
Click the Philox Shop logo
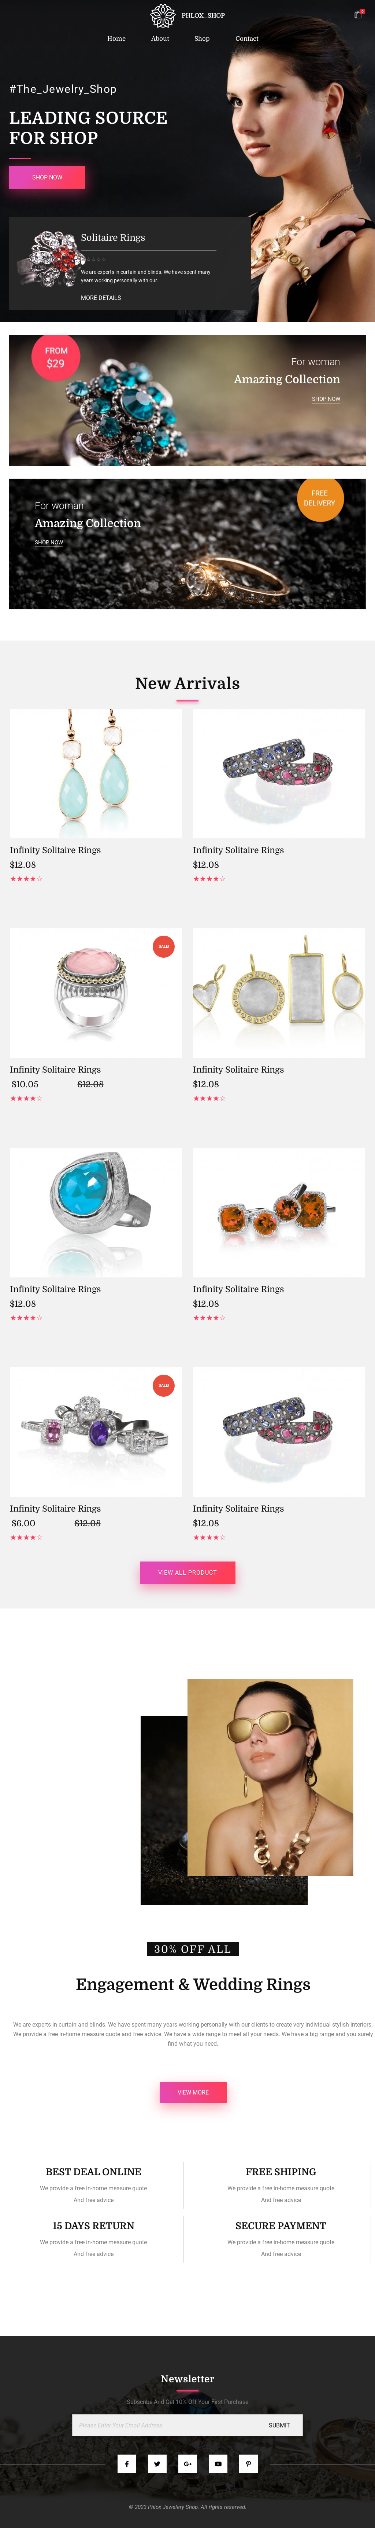[187, 15]
